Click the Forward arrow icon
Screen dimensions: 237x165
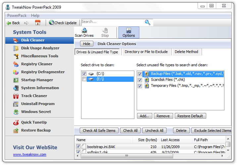coord(26,23)
